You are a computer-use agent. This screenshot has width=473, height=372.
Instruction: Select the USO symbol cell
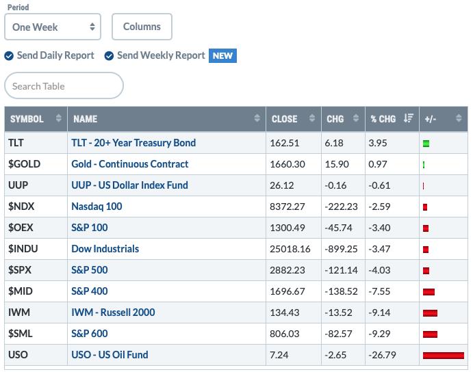click(36, 355)
